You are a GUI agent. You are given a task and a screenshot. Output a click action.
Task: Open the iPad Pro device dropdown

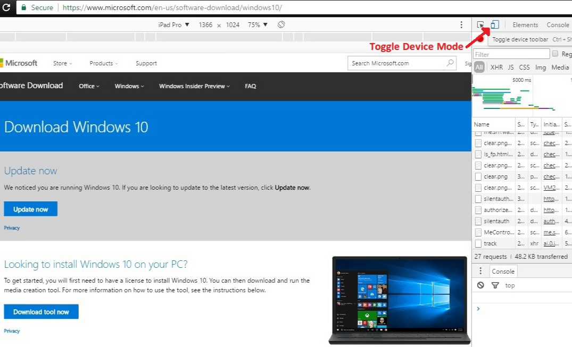pyautogui.click(x=173, y=25)
